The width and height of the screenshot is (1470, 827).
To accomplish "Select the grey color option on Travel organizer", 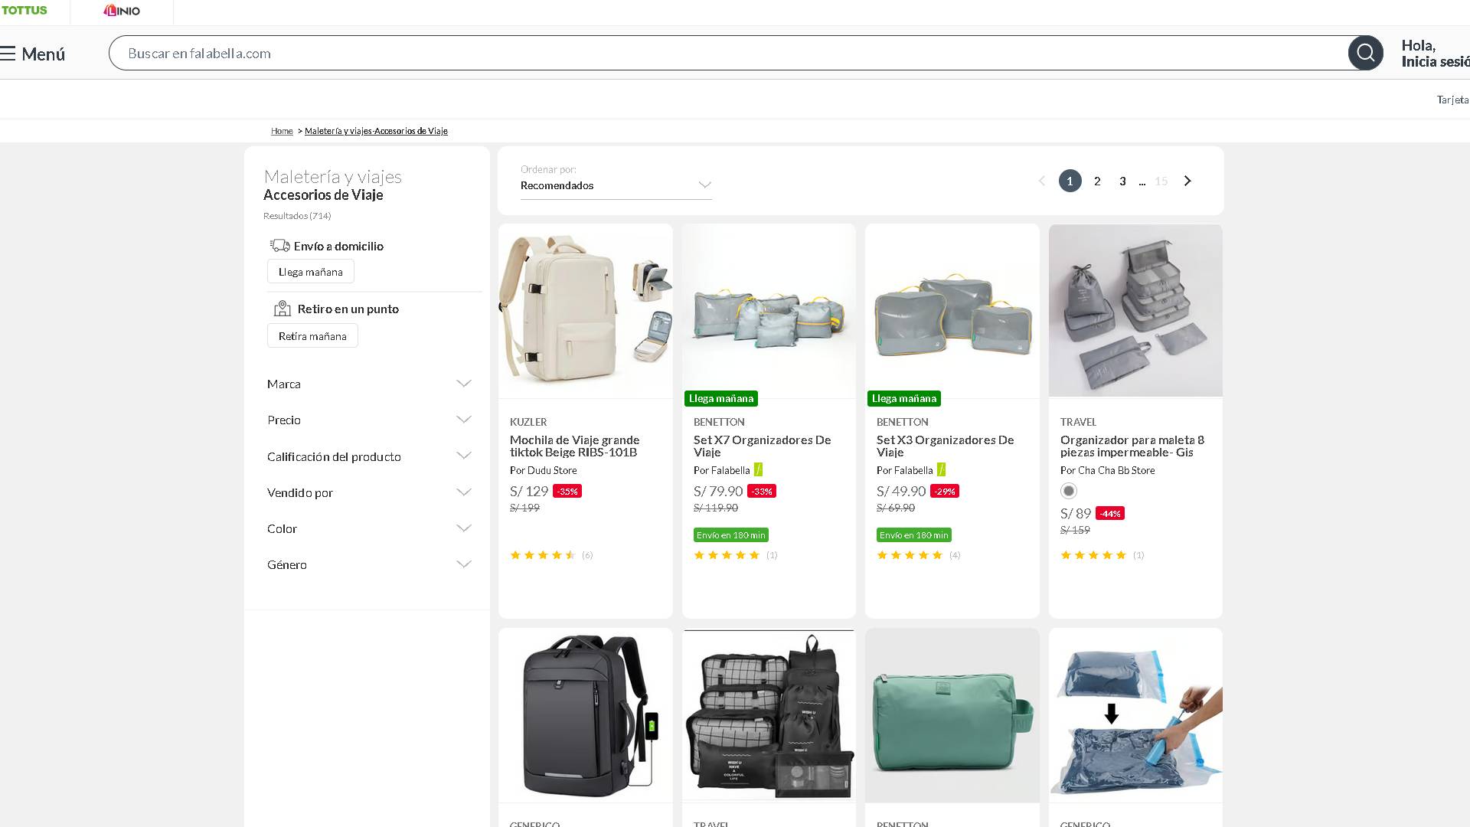I will tap(1069, 491).
